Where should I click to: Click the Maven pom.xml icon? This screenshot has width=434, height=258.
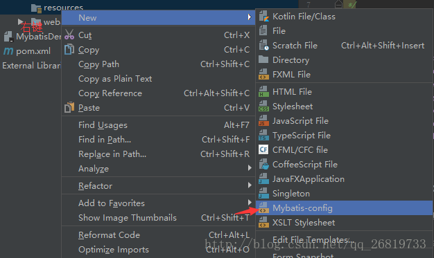8,50
